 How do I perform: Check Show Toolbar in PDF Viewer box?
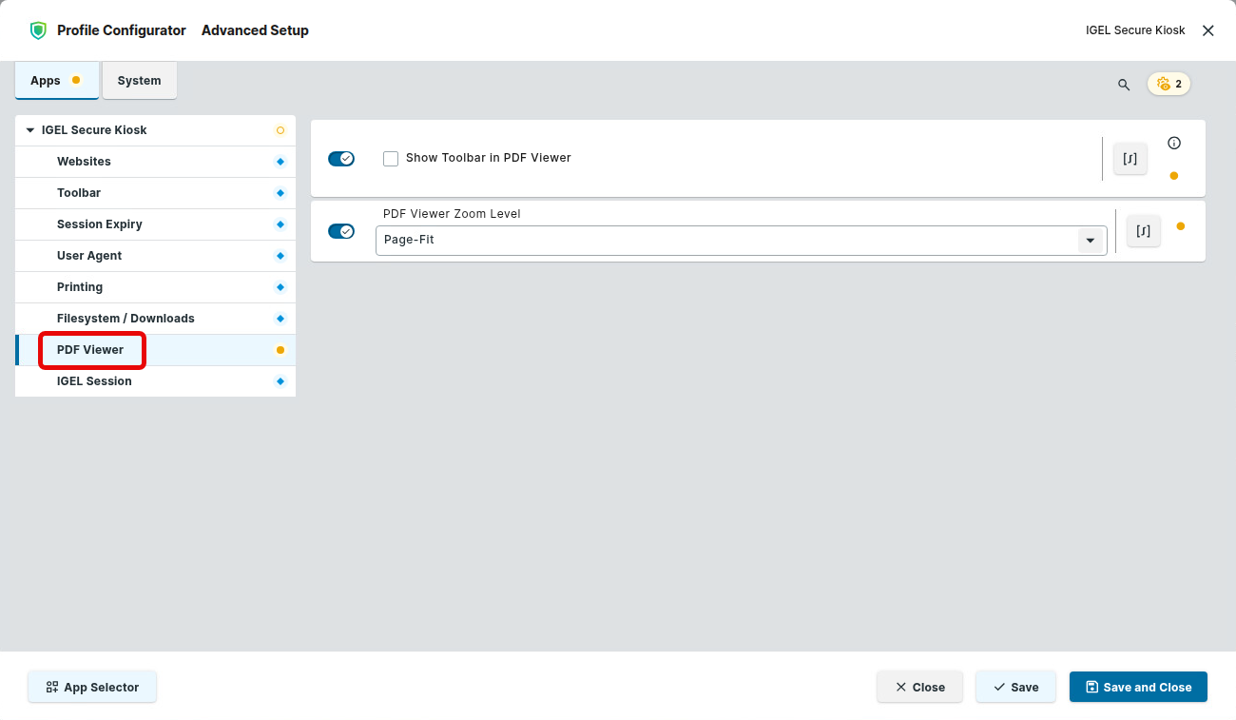click(x=391, y=159)
